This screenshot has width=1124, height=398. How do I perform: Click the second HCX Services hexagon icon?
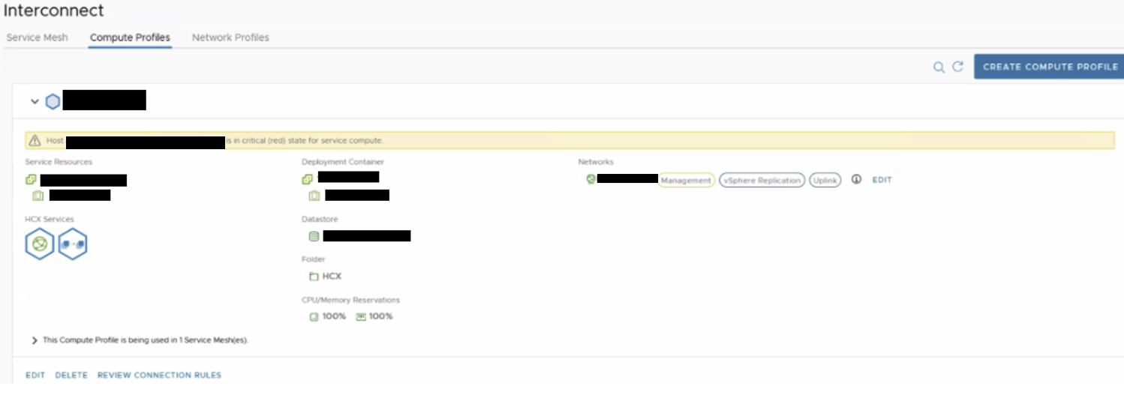[x=73, y=244]
